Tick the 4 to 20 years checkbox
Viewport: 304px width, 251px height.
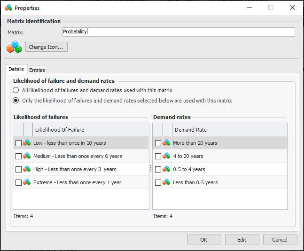[x=158, y=156]
